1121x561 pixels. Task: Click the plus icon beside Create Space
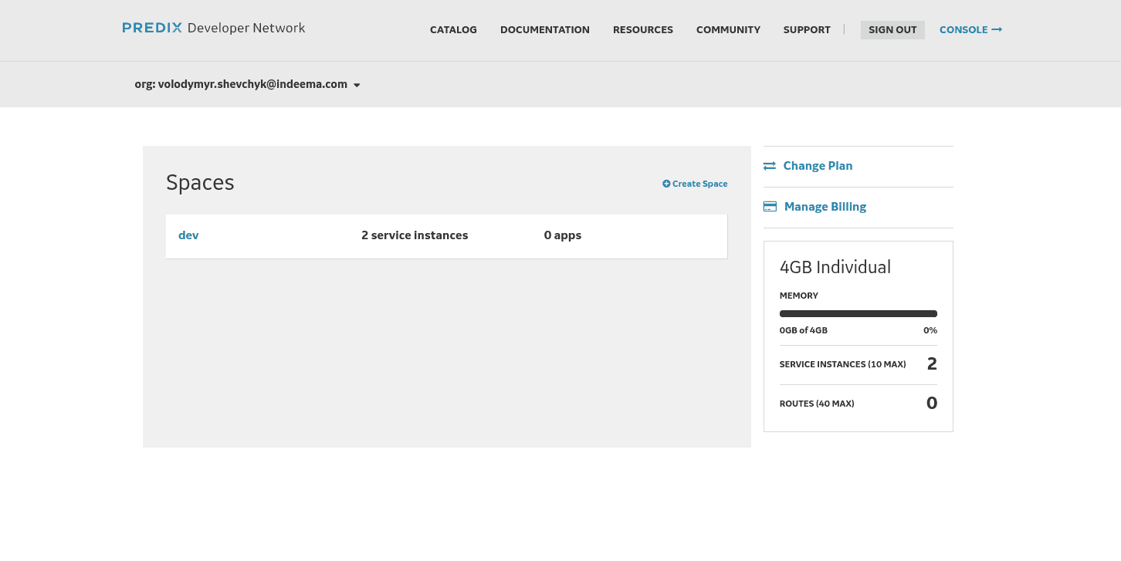[x=666, y=184]
